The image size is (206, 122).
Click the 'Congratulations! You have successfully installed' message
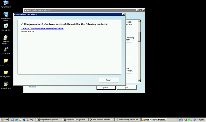(x=66, y=24)
